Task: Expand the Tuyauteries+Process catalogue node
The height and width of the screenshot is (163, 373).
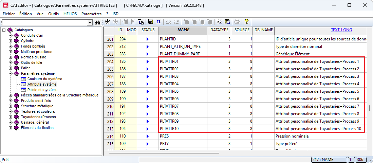Action: 10,117
